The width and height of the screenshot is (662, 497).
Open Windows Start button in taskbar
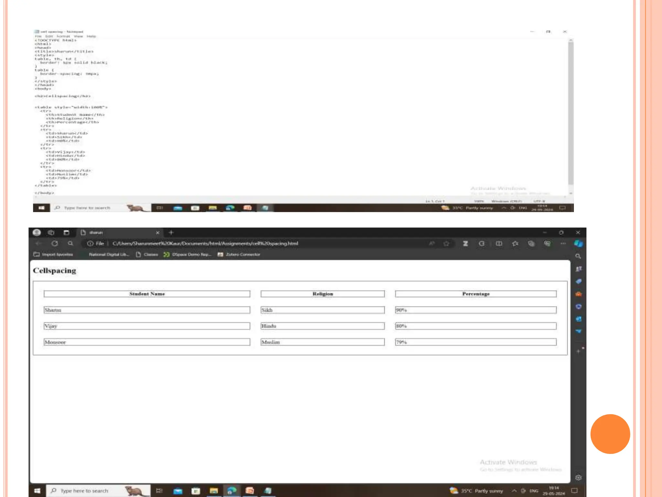[37, 491]
